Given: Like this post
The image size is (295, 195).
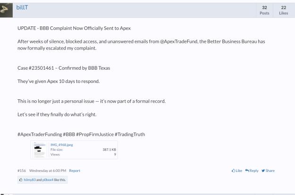Looking at the screenshot, I should pos(237,171).
